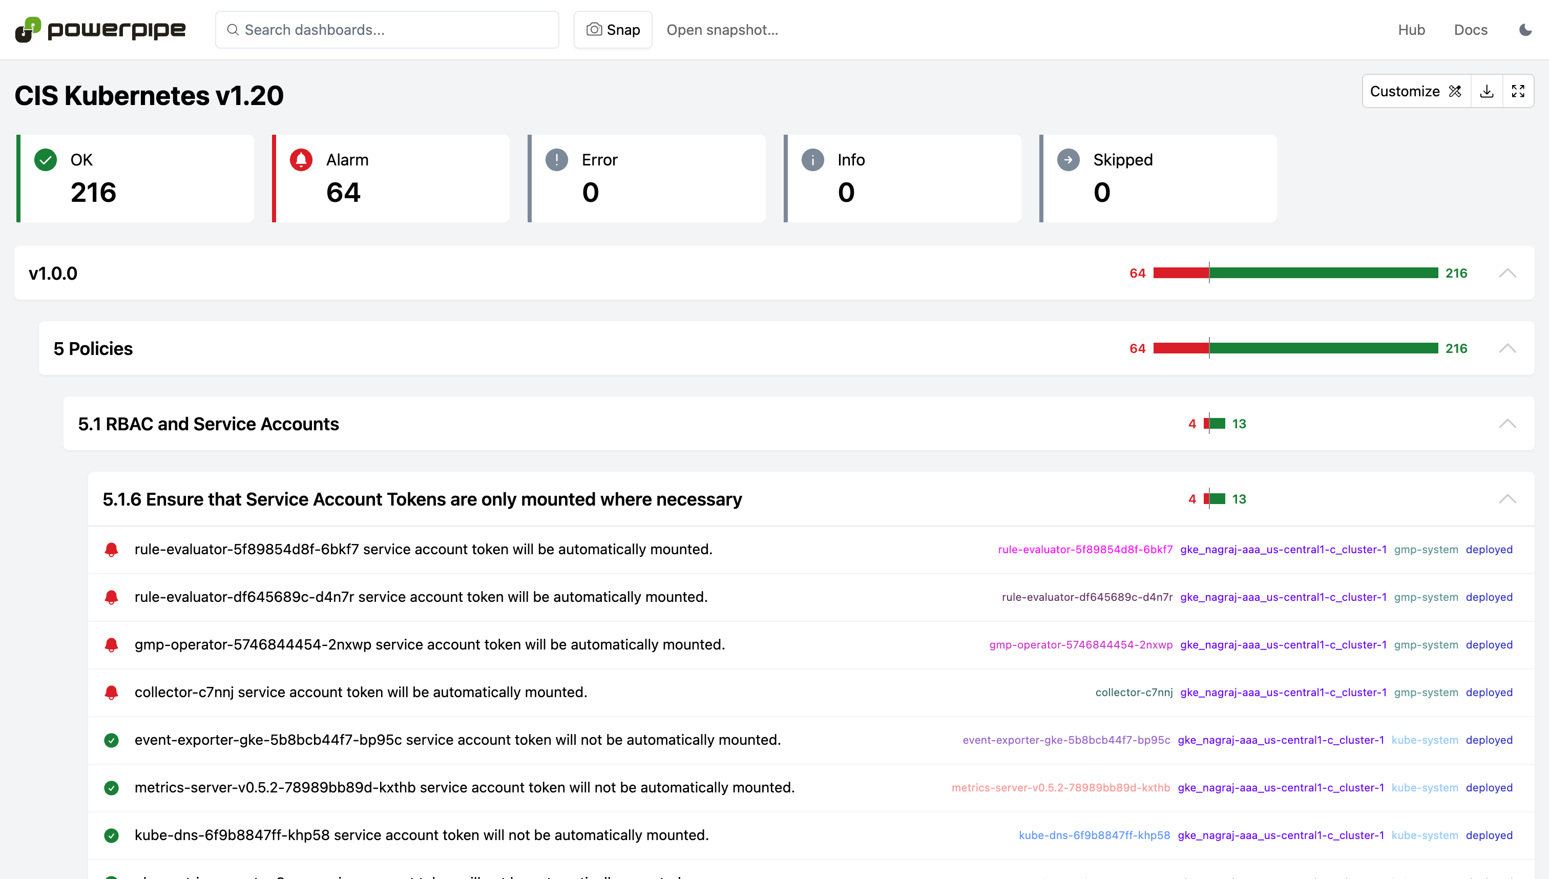The image size is (1549, 879).
Task: Click alarm bell for gmp-operator row
Action: click(111, 645)
